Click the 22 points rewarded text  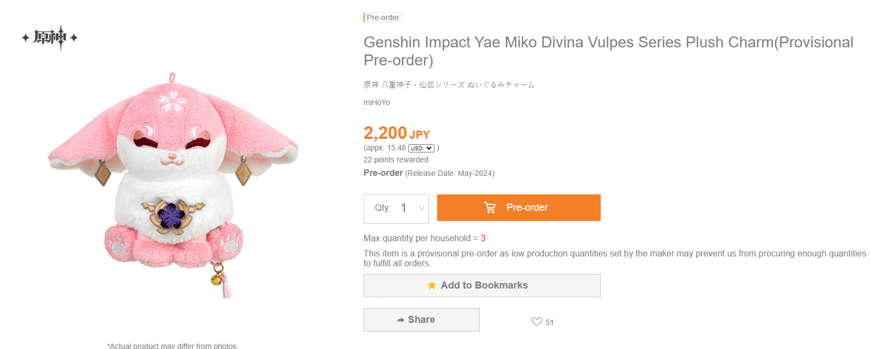pos(396,160)
